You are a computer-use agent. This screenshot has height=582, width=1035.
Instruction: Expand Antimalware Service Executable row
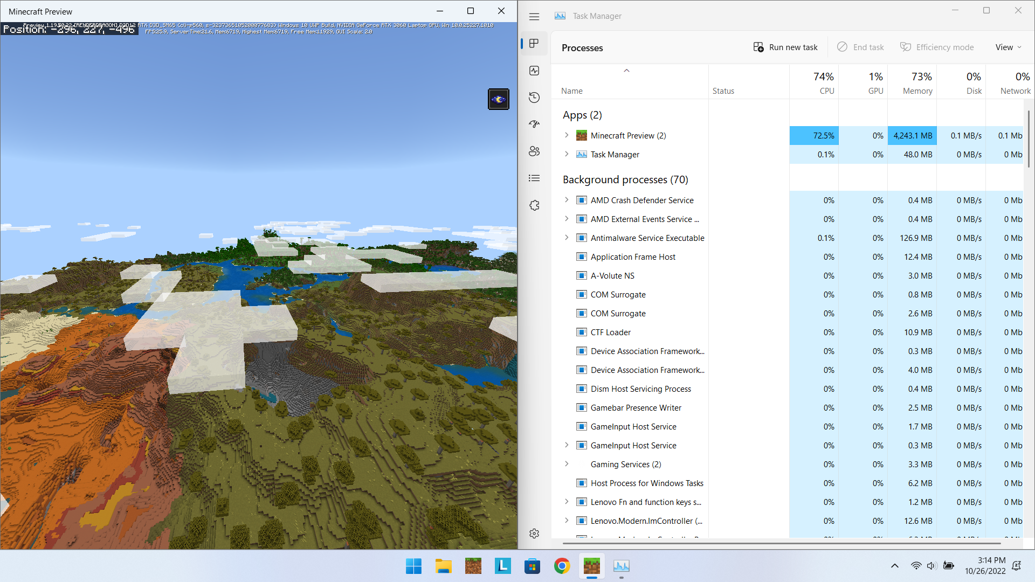click(567, 238)
